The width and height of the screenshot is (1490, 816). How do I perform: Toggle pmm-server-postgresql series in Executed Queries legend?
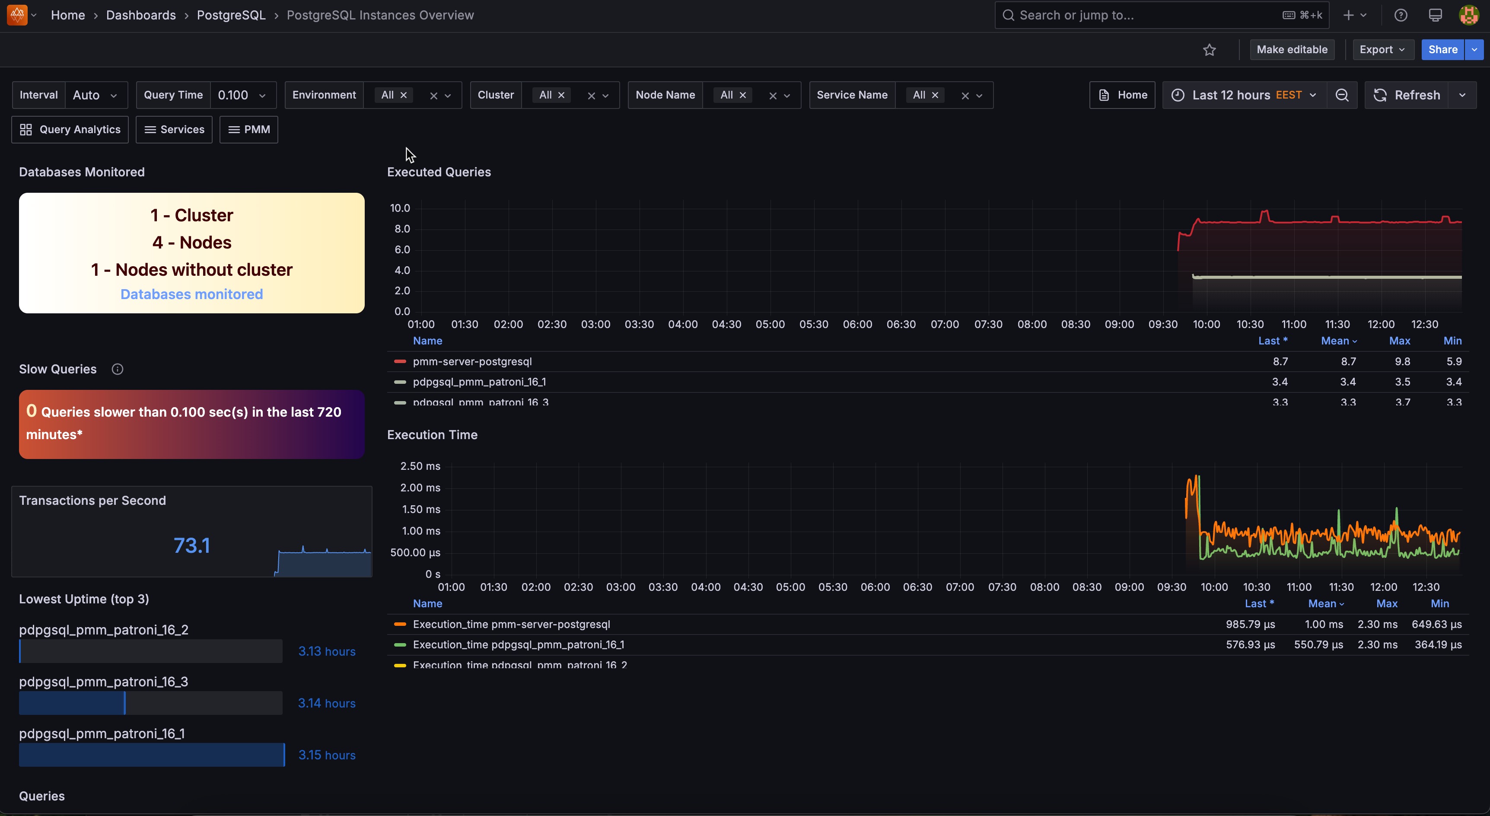(472, 361)
